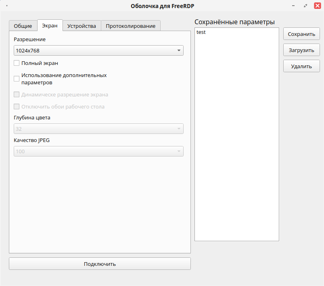Screen dimensions: 324x286
Task: Open the Качество JPEG dropdown
Action: [98, 151]
